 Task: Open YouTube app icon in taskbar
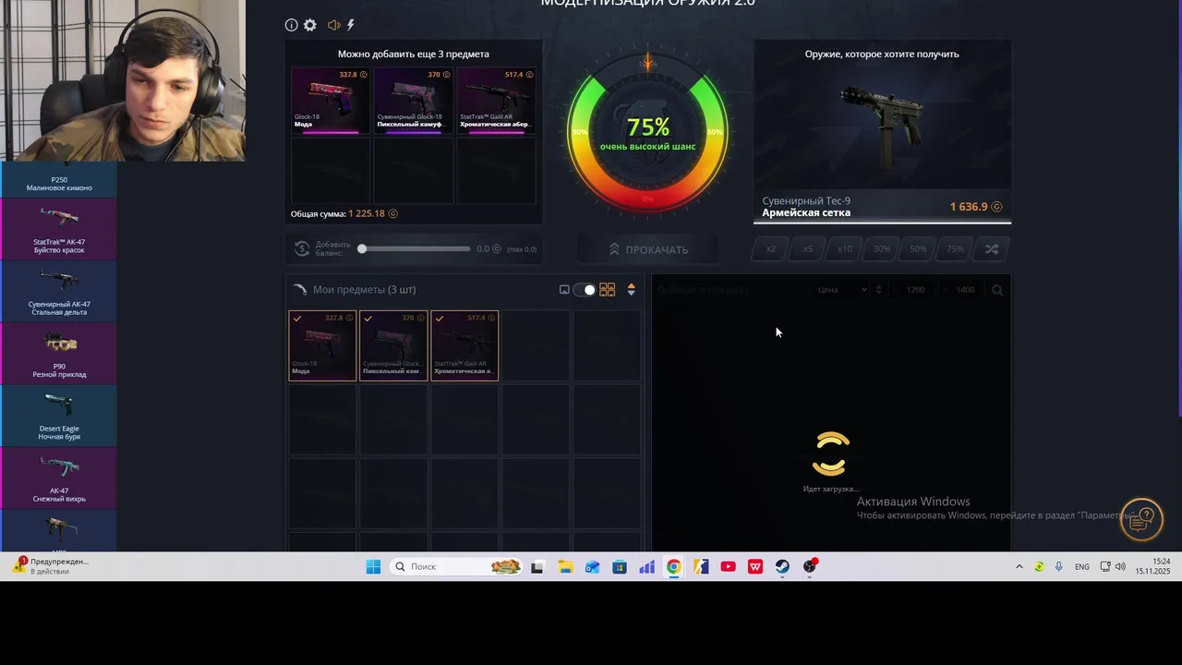click(x=728, y=567)
